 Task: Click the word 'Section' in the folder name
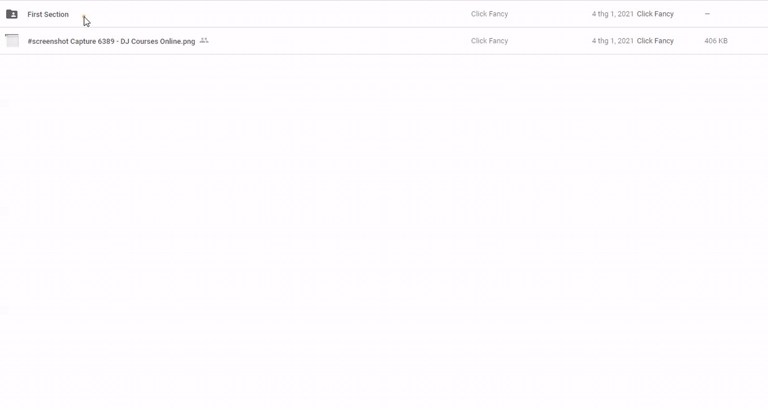[56, 14]
